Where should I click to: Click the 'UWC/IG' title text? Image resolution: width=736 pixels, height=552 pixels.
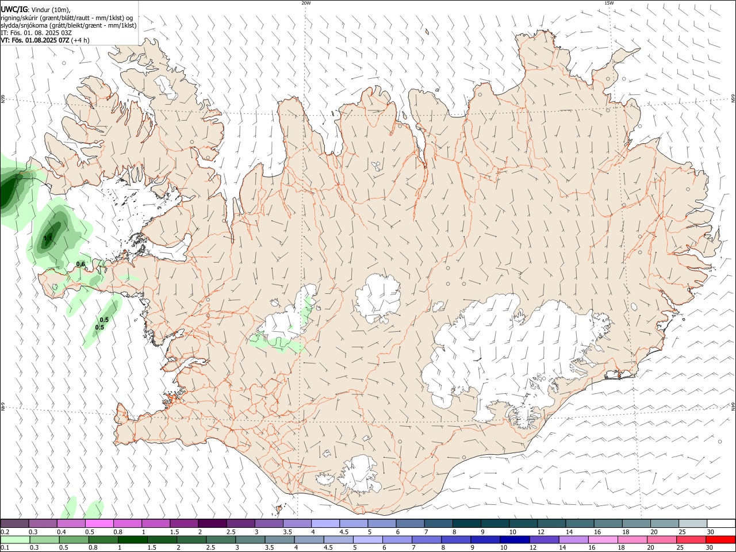[14, 9]
